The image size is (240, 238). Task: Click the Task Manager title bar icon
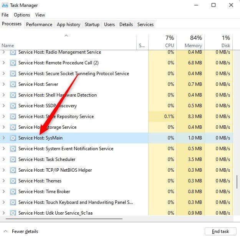[5, 5]
